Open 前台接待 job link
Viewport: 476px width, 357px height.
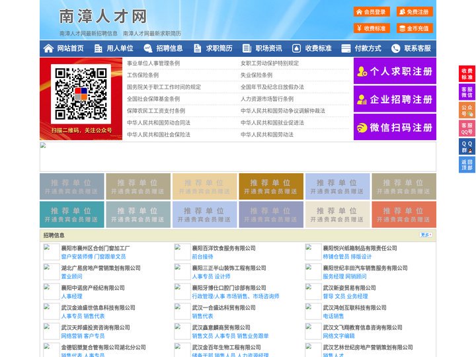coord(202,257)
